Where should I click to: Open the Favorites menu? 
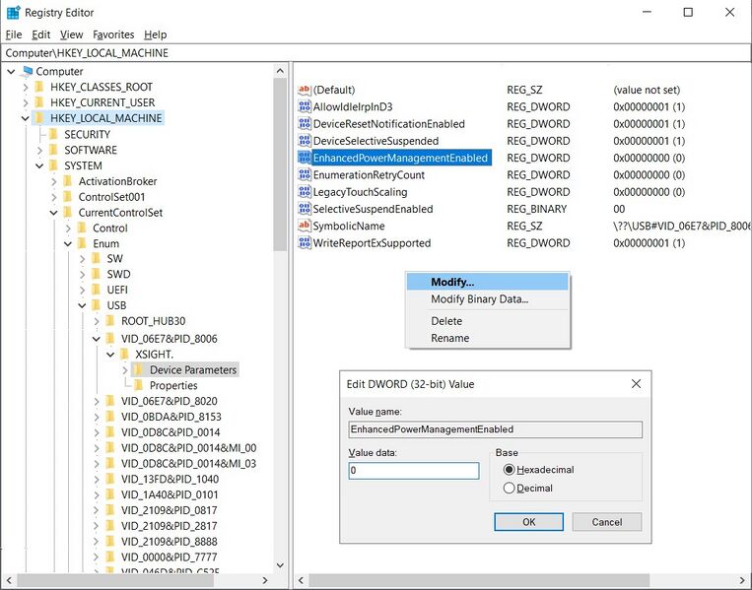point(113,34)
